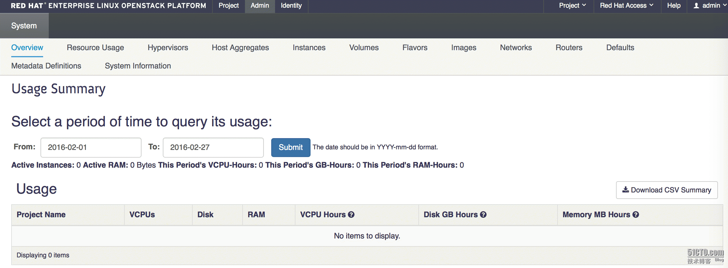This screenshot has height=268, width=728.
Task: Submit the usage query
Action: pyautogui.click(x=291, y=147)
